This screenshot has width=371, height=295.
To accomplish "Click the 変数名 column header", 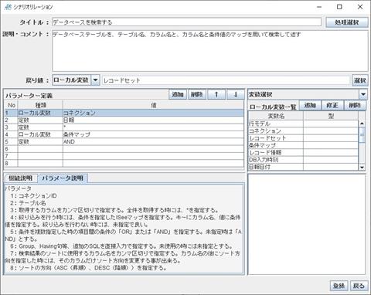I will pyautogui.click(x=276, y=116).
